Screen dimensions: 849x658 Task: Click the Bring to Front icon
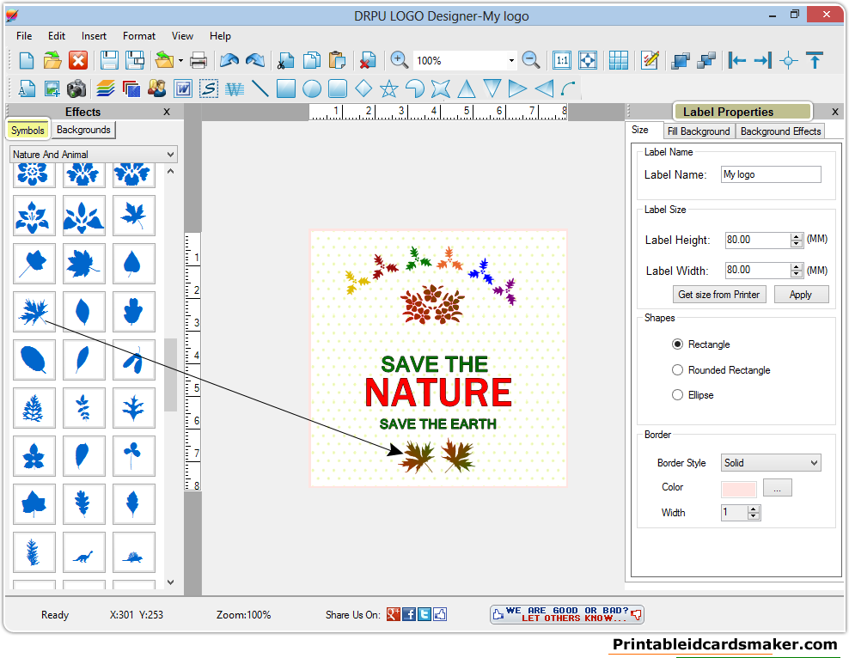[x=680, y=60]
